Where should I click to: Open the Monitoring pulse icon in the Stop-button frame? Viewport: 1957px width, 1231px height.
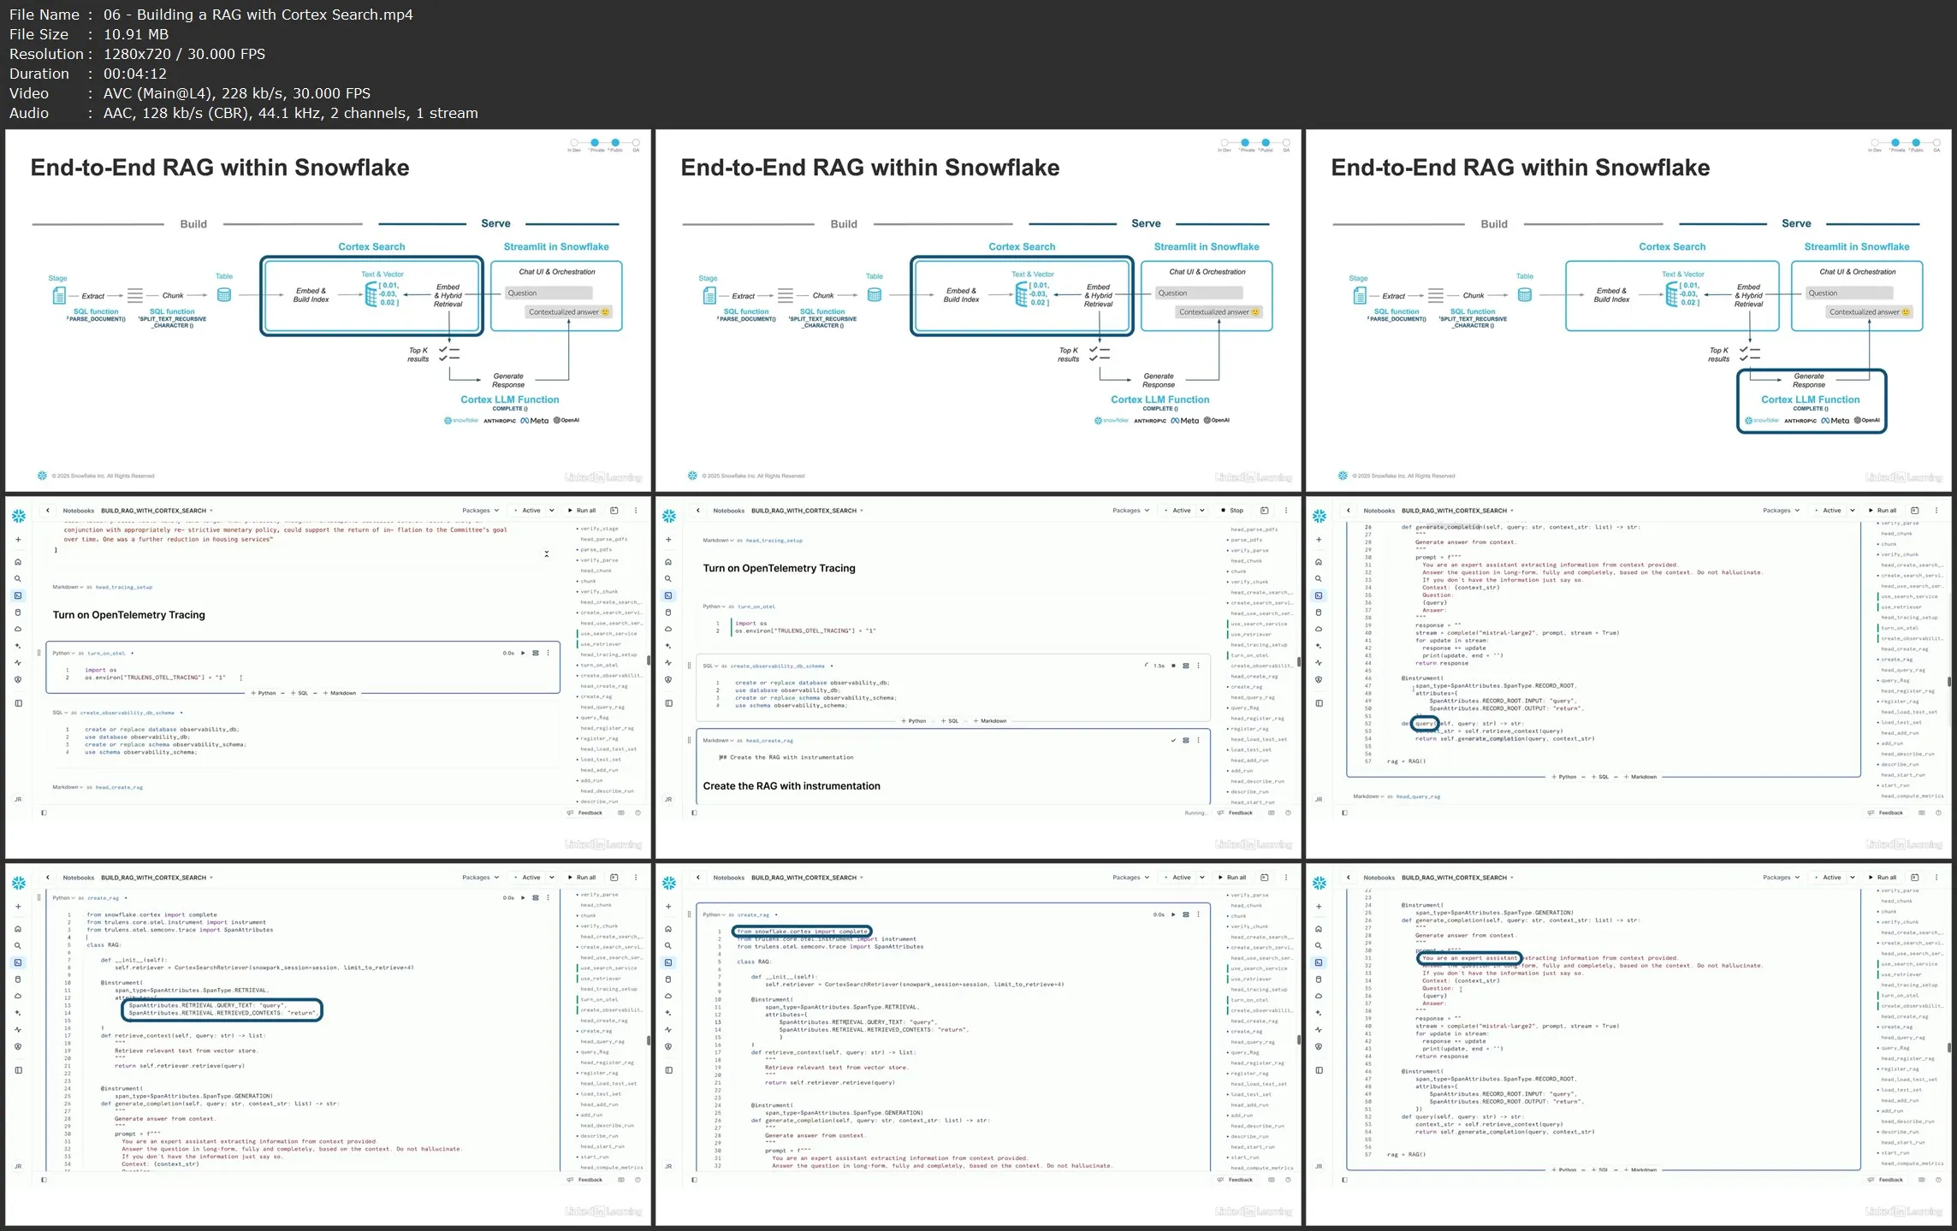point(668,663)
